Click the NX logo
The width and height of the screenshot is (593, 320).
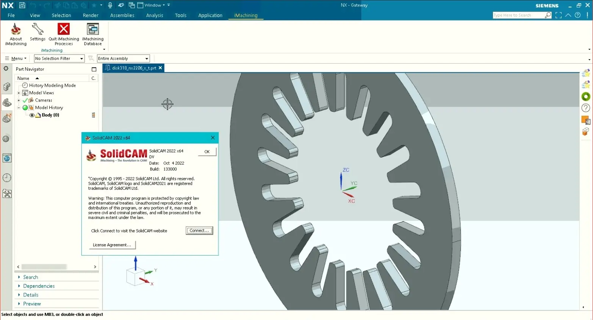(8, 5)
